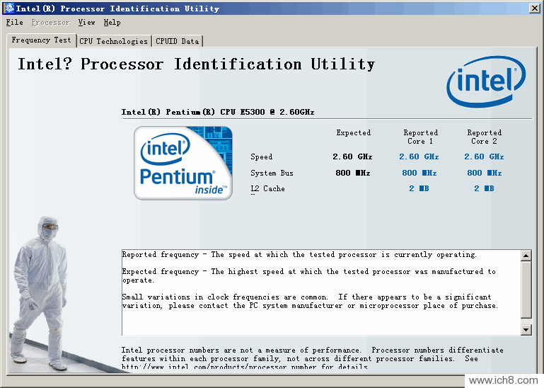Click the expected speed value 2.60 GHz
Viewport: 544px width, 388px height.
[x=352, y=156]
